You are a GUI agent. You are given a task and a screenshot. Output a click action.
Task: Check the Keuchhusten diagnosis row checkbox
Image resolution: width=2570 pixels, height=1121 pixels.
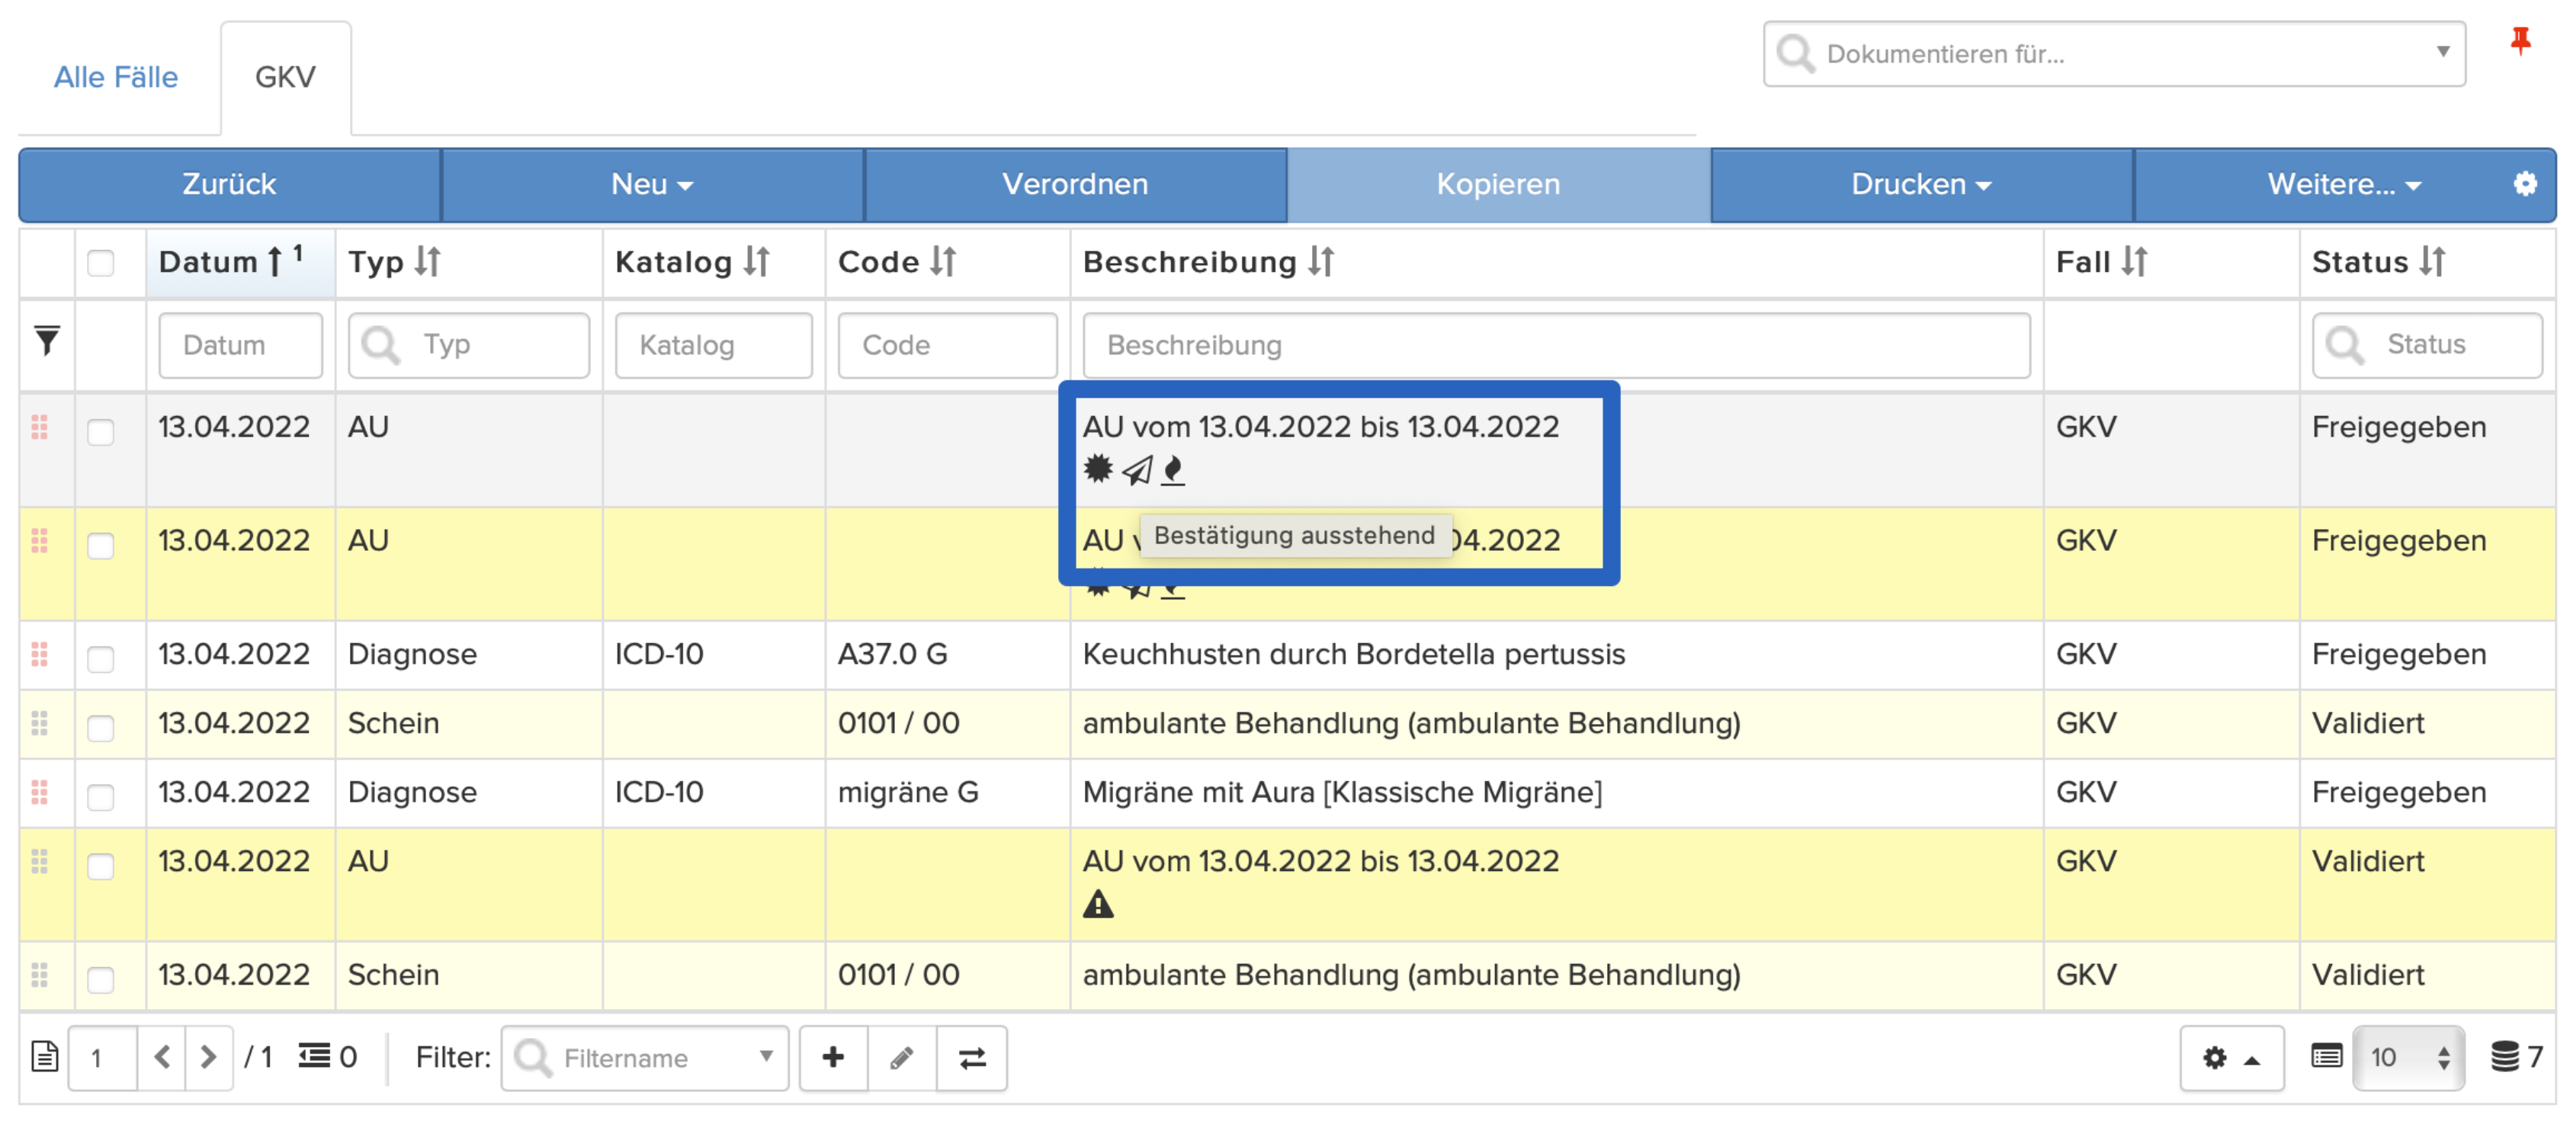tap(101, 658)
